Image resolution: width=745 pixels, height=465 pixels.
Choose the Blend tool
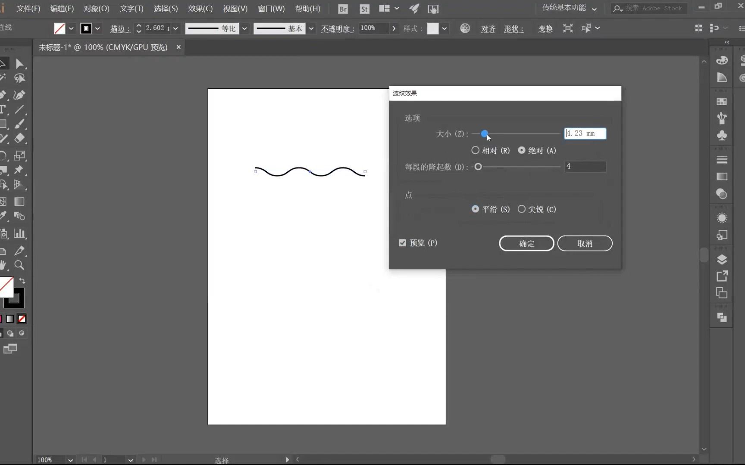(x=19, y=216)
